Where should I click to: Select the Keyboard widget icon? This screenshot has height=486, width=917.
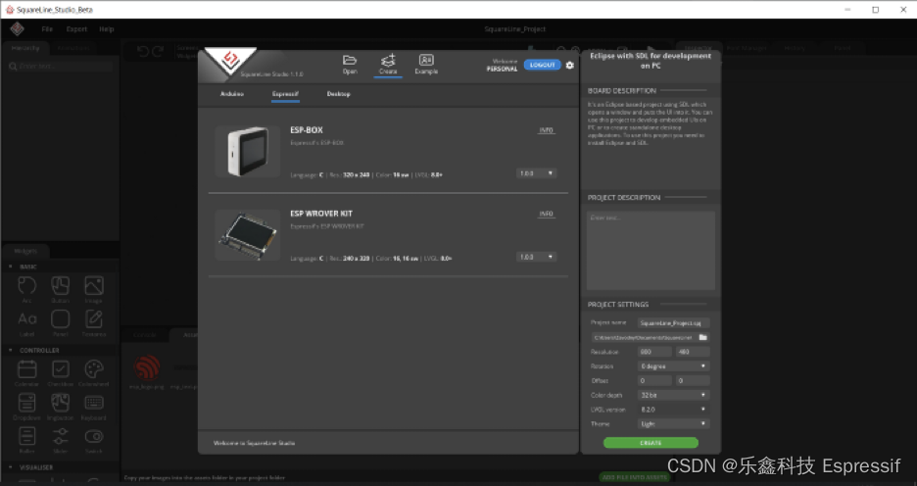pos(94,403)
